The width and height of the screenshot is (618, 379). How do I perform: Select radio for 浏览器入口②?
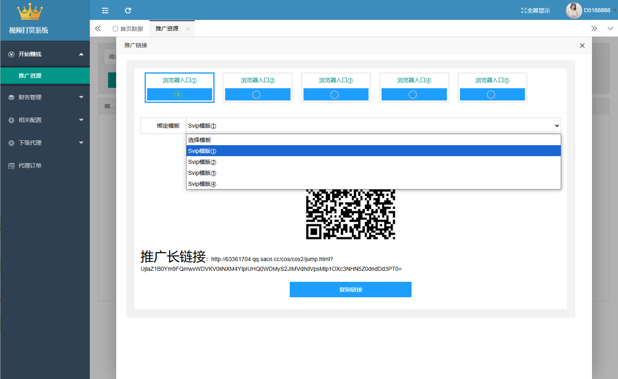(x=256, y=94)
